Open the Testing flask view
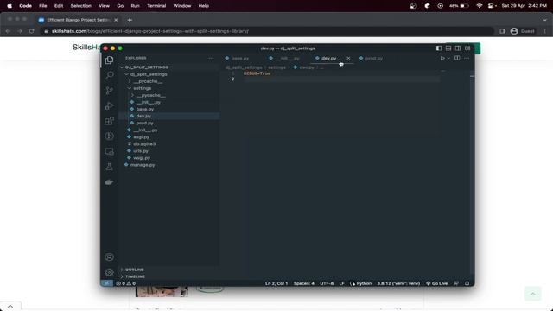 (x=110, y=167)
